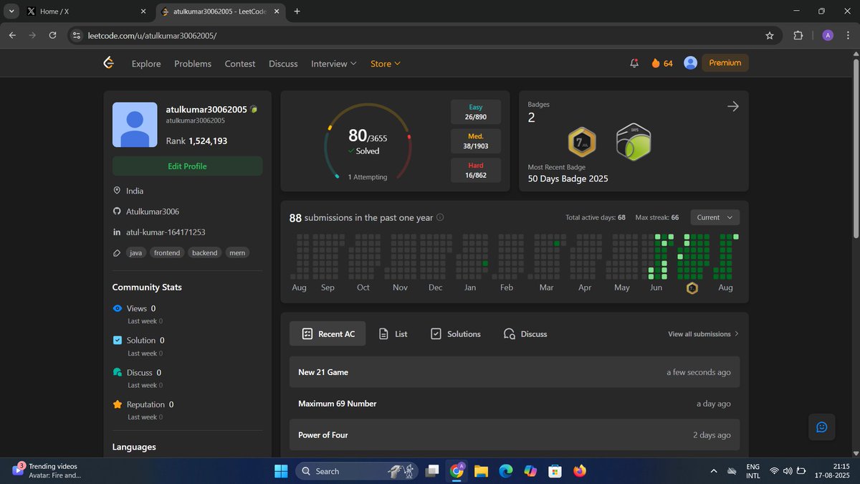
Task: Click the Hard 16/862 stat box
Action: tap(476, 170)
